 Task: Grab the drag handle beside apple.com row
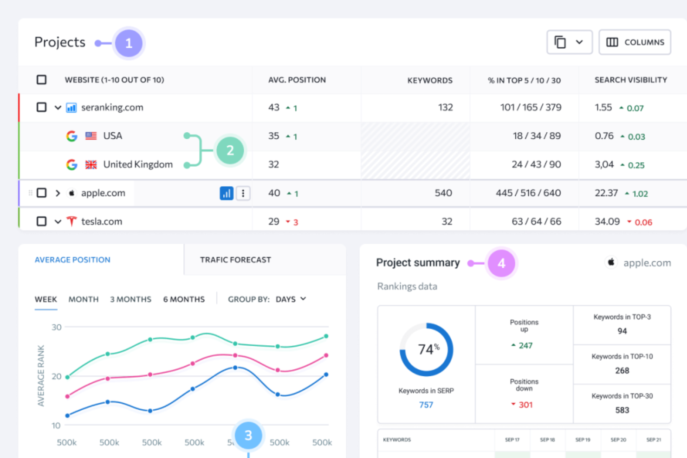[x=30, y=193]
